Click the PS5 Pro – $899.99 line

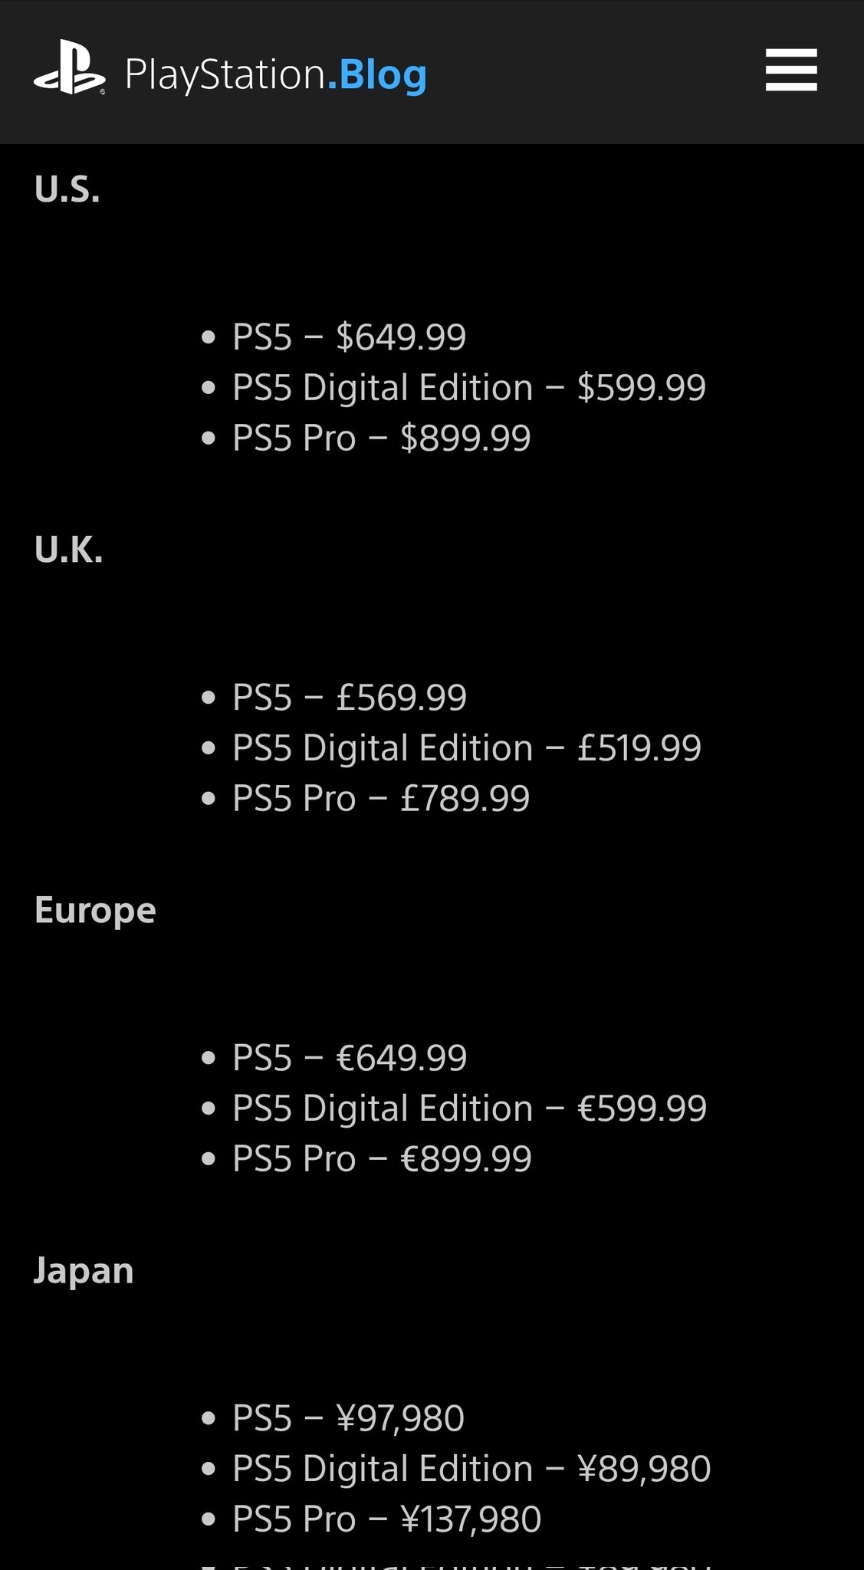(381, 438)
